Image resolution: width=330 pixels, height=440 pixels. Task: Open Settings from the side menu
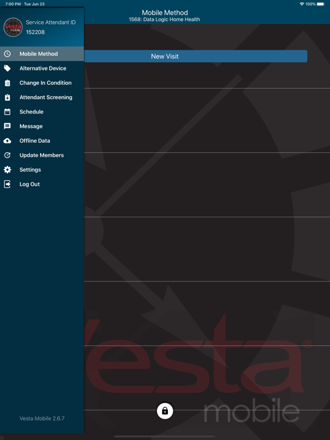click(x=42, y=170)
